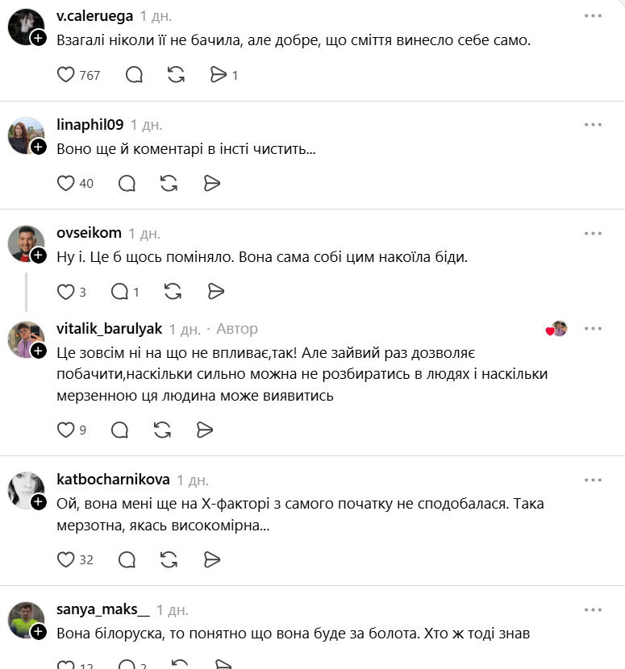Toggle follow via plus badge on v.caleruega's avatar

click(x=38, y=36)
